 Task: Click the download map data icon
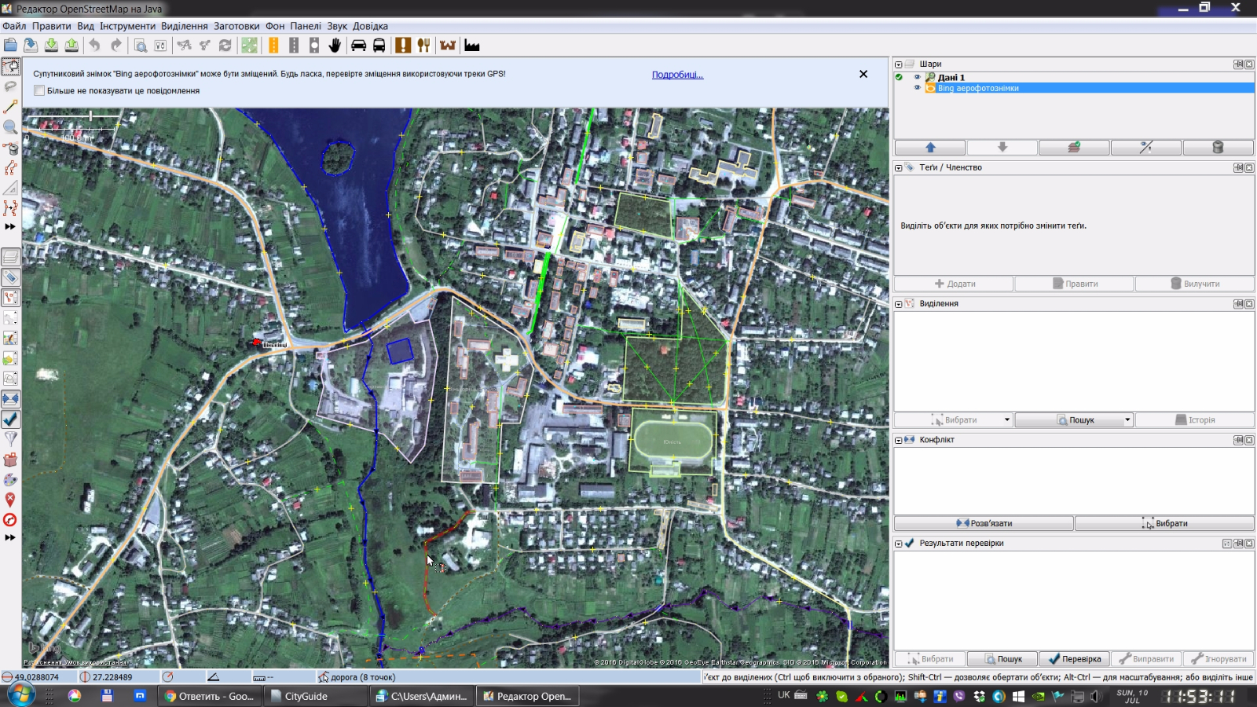point(51,46)
